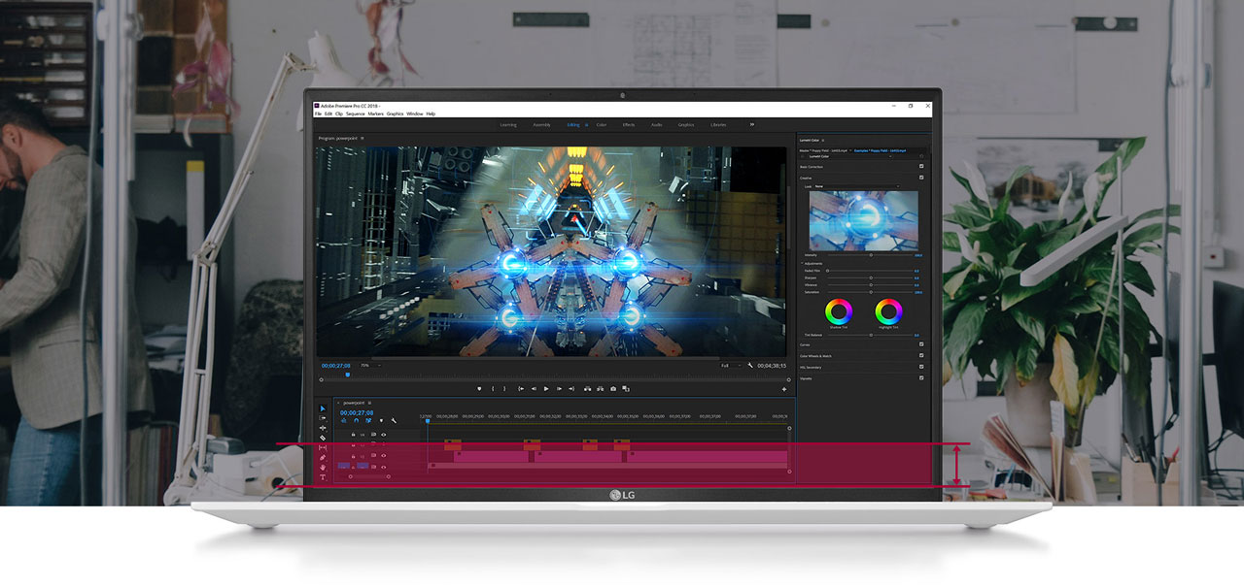Click the Saturation slider handle
The height and width of the screenshot is (587, 1244).
871,291
